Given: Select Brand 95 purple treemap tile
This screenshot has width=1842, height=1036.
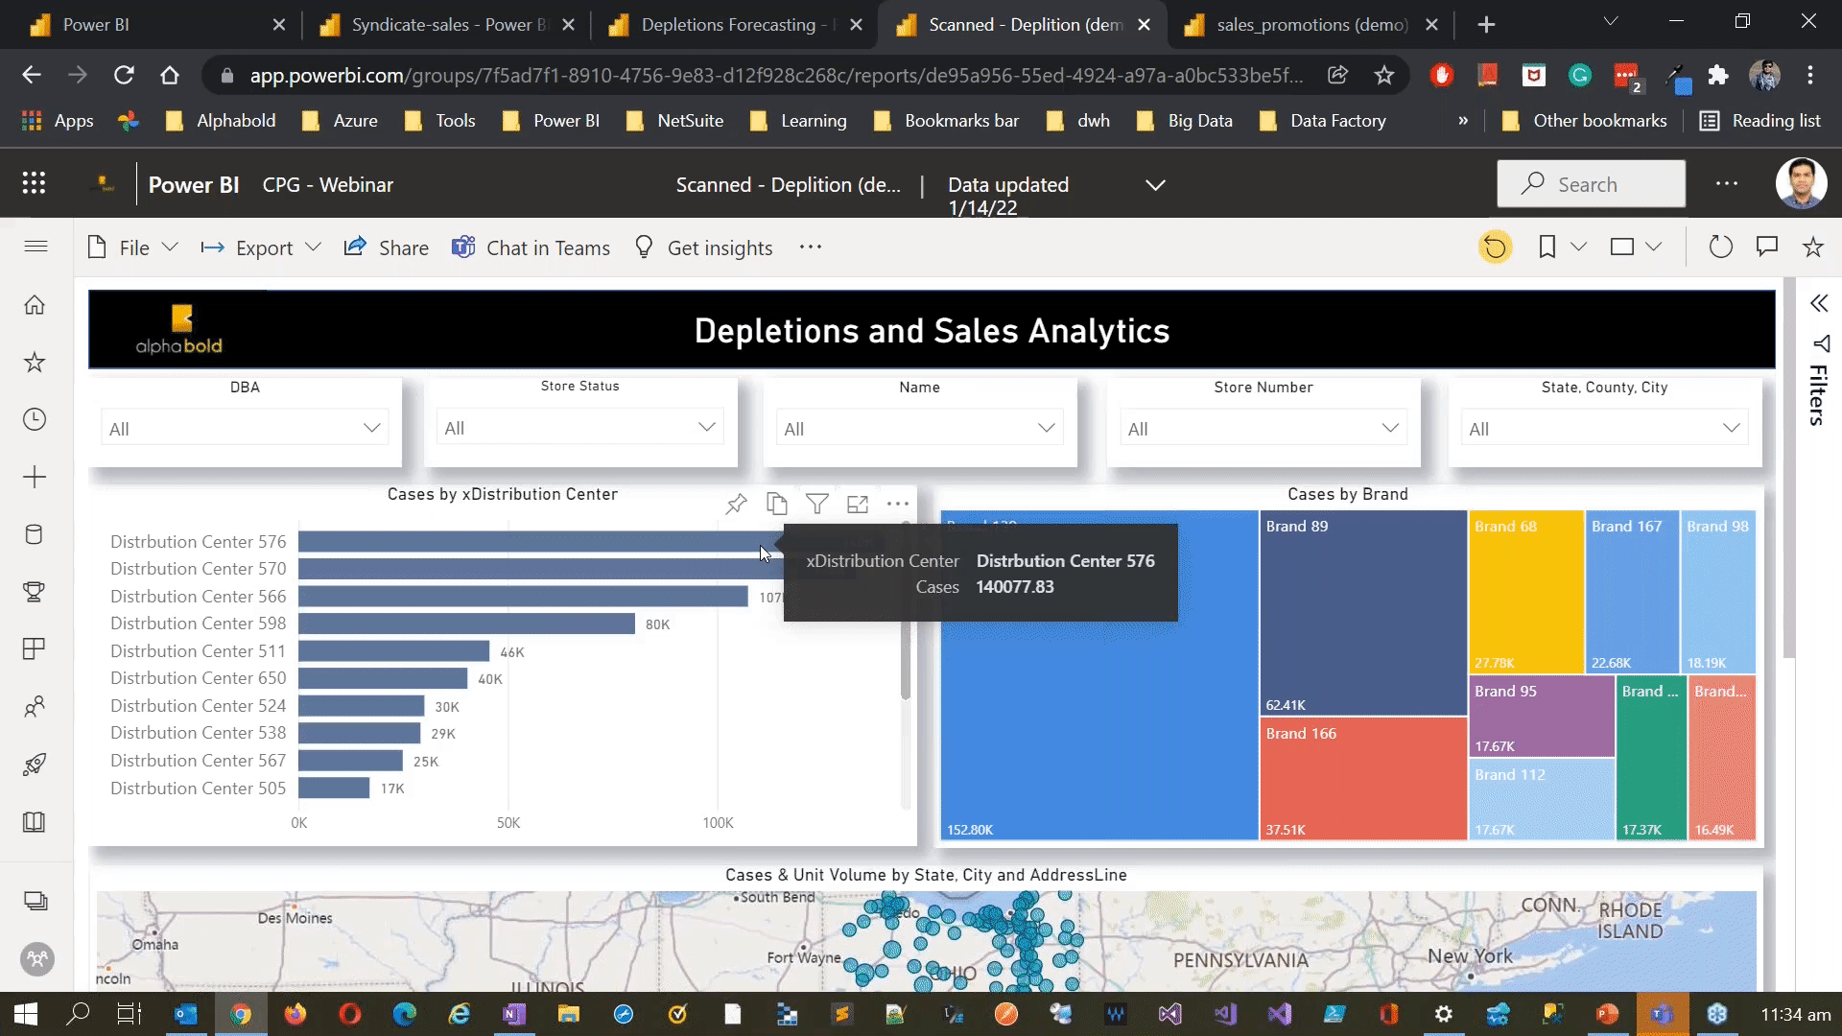Looking at the screenshot, I should [x=1542, y=716].
